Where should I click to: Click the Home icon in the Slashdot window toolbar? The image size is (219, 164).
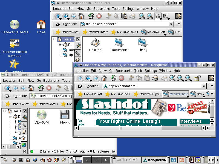coord(104,78)
